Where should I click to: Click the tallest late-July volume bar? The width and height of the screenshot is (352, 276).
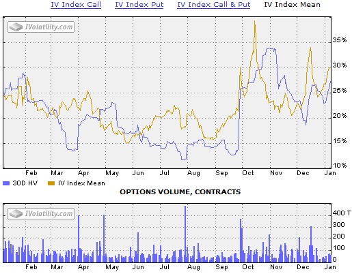tap(185, 234)
